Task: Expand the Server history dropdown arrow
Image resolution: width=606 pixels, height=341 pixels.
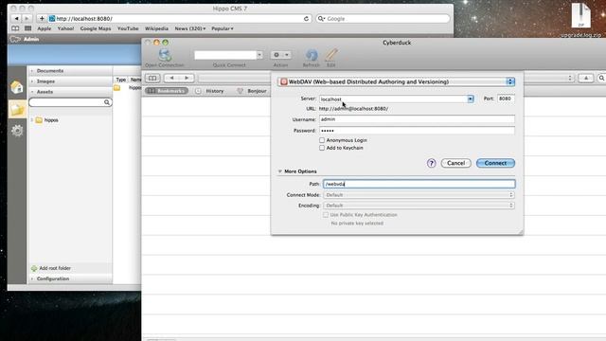Action: pos(471,99)
